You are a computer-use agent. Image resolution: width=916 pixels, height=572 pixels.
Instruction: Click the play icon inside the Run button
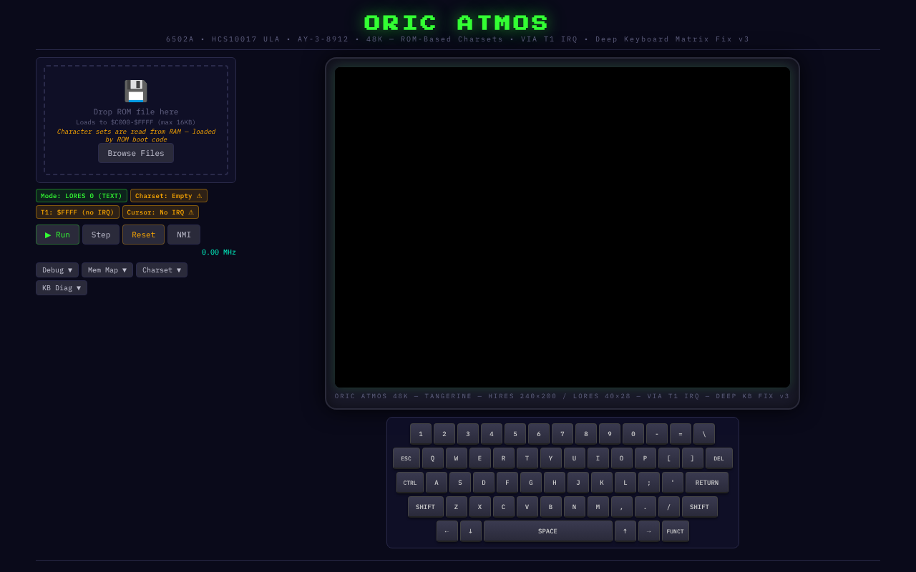(x=47, y=234)
